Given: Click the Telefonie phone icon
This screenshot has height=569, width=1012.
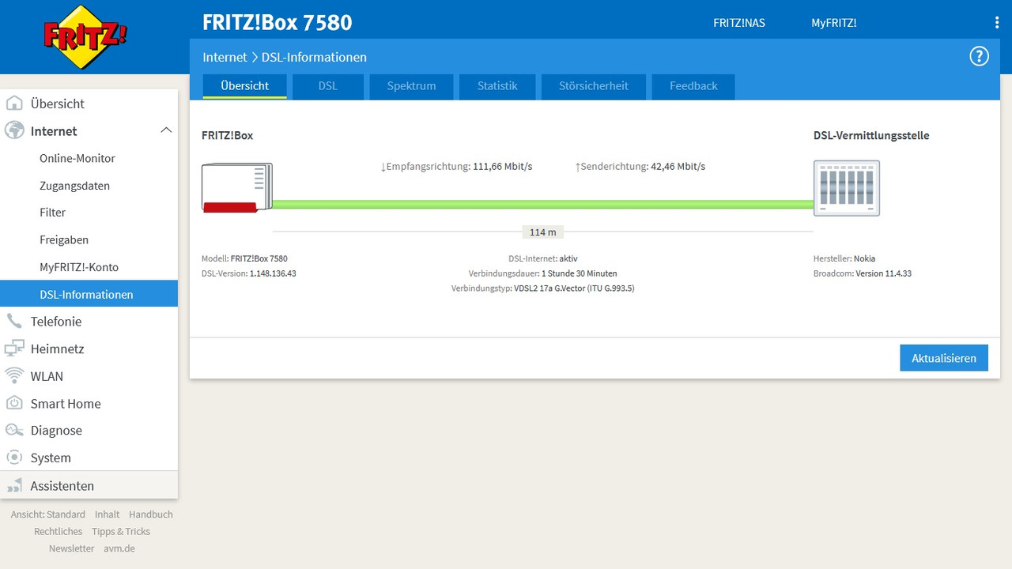Looking at the screenshot, I should click(x=14, y=321).
